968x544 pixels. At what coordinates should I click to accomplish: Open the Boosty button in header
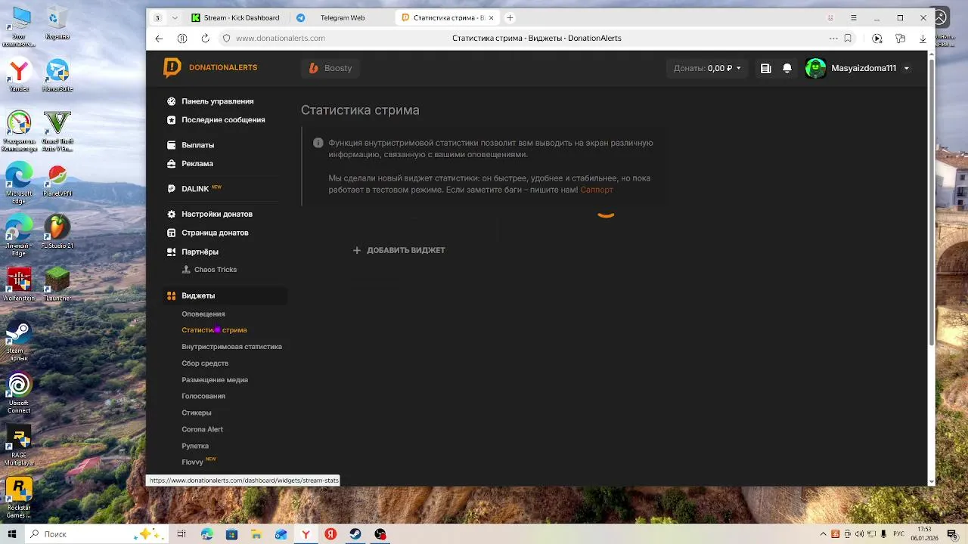click(x=330, y=68)
